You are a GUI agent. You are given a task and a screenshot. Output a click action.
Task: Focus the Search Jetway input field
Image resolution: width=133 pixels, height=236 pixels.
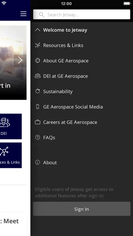tap(82, 14)
